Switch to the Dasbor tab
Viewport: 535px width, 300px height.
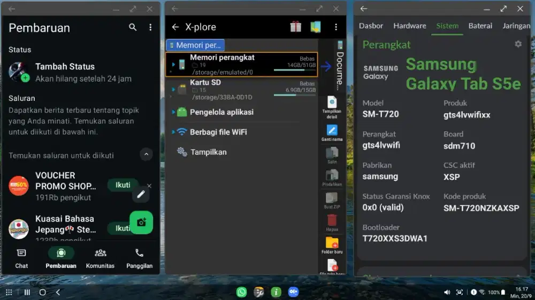coord(371,26)
